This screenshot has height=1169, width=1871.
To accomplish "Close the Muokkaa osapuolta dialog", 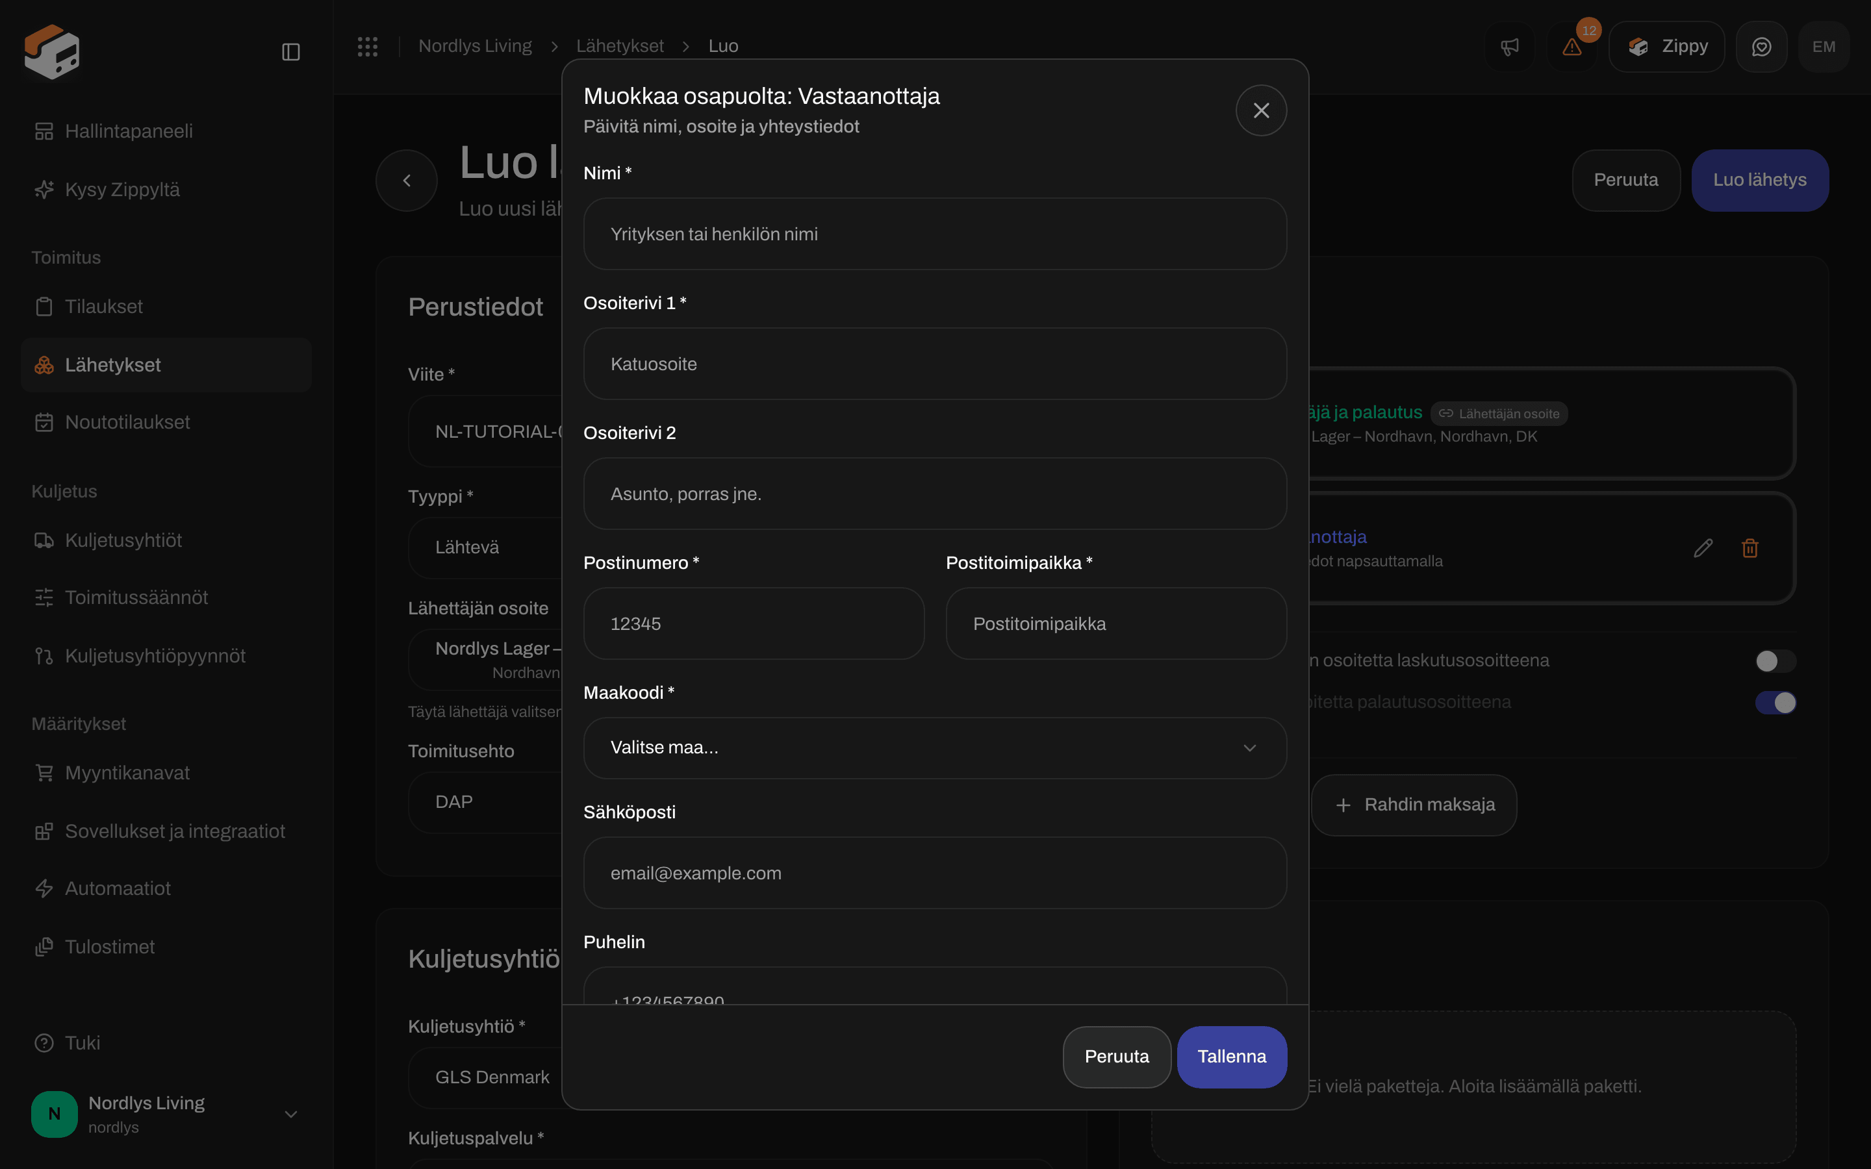I will coord(1261,110).
